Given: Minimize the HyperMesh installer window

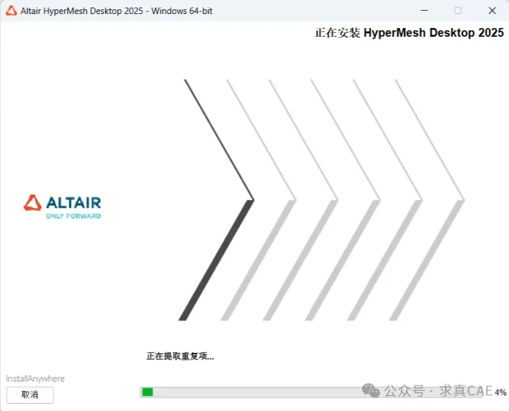Looking at the screenshot, I should pyautogui.click(x=424, y=11).
